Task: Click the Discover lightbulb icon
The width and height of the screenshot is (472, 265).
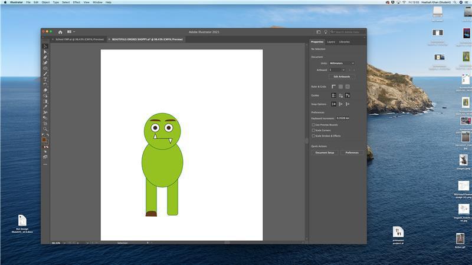Action: click(x=326, y=32)
